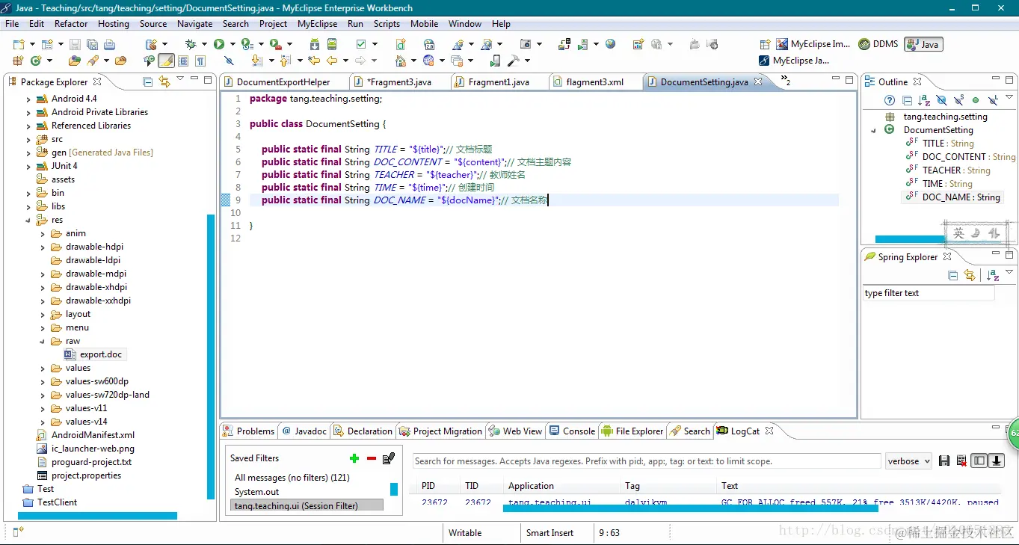Show hidden editor tabs list

click(x=784, y=81)
